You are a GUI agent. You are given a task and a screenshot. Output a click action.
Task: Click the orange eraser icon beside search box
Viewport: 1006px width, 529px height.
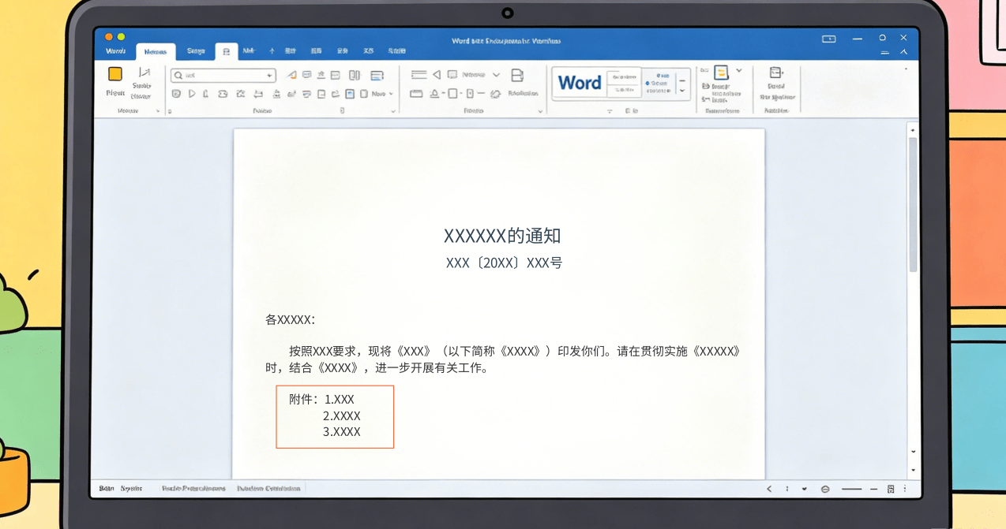[x=291, y=76]
